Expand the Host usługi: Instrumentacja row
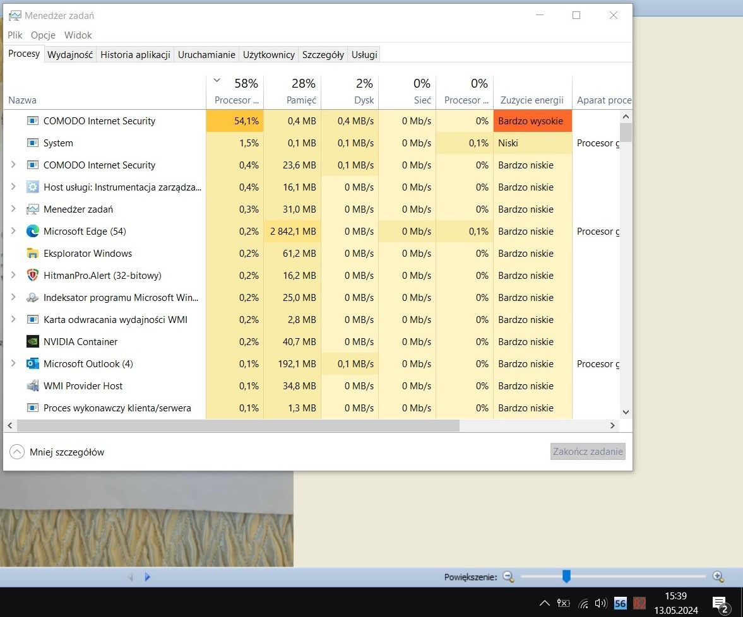The image size is (743, 617). (x=13, y=187)
